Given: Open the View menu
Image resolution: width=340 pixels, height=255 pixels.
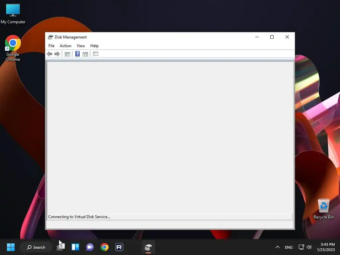Looking at the screenshot, I should [81, 46].
